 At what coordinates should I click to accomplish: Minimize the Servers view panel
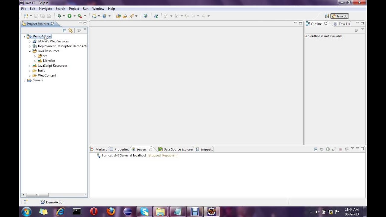[357, 148]
